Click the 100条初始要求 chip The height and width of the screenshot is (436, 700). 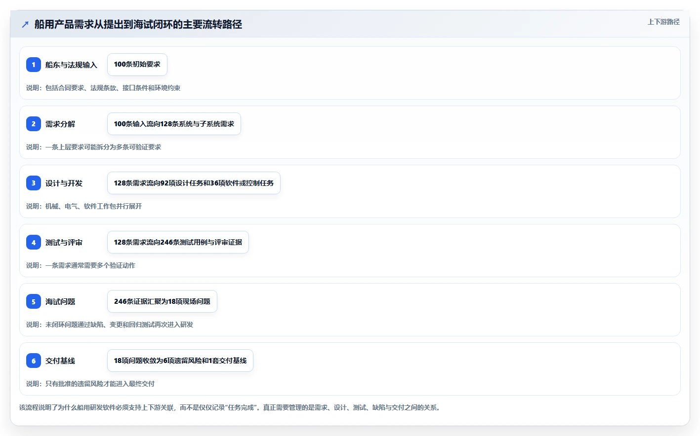pos(137,65)
